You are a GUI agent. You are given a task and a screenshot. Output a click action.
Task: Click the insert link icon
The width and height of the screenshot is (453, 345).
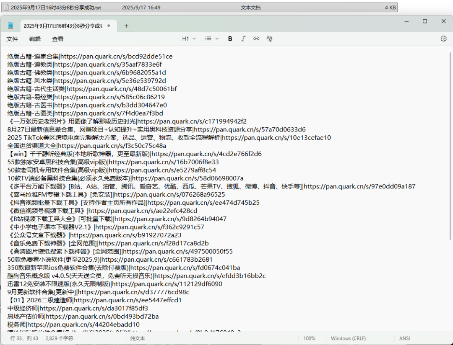click(256, 39)
